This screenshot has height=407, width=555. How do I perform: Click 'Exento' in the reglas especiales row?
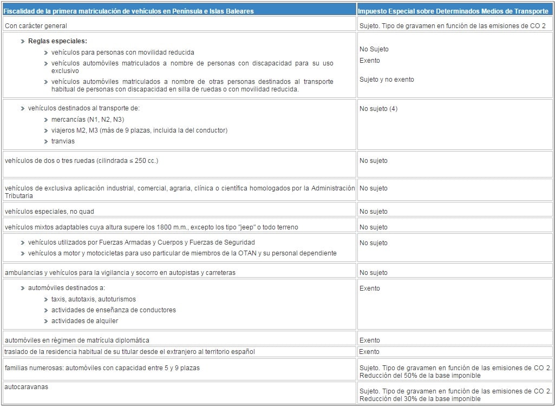(369, 61)
